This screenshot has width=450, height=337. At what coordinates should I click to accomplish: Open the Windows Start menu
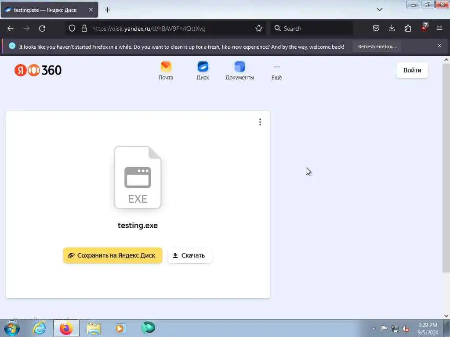click(x=12, y=329)
